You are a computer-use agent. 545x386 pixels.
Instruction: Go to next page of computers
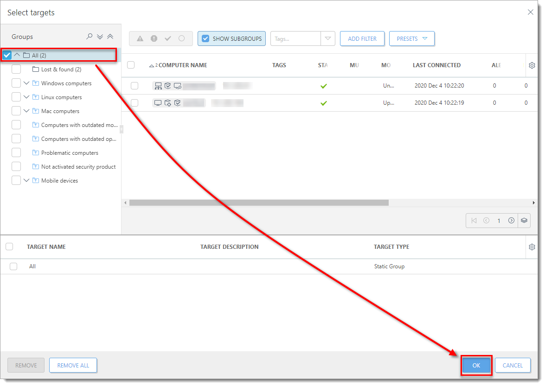point(511,221)
